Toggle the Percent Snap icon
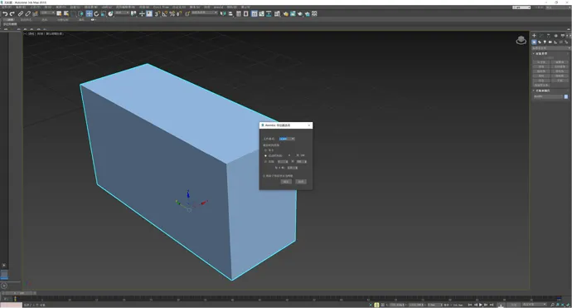This screenshot has width=572, height=308. pyautogui.click(x=172, y=14)
